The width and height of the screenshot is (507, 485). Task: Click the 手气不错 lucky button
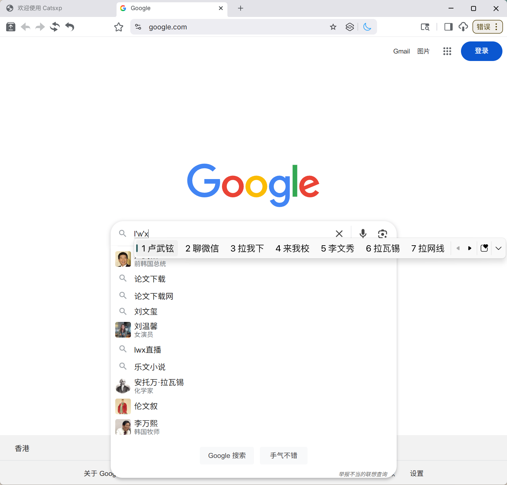pyautogui.click(x=284, y=456)
